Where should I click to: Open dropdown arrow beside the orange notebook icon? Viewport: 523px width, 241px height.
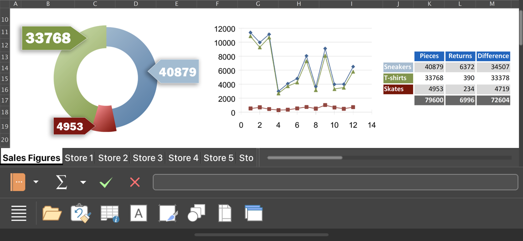point(36,182)
